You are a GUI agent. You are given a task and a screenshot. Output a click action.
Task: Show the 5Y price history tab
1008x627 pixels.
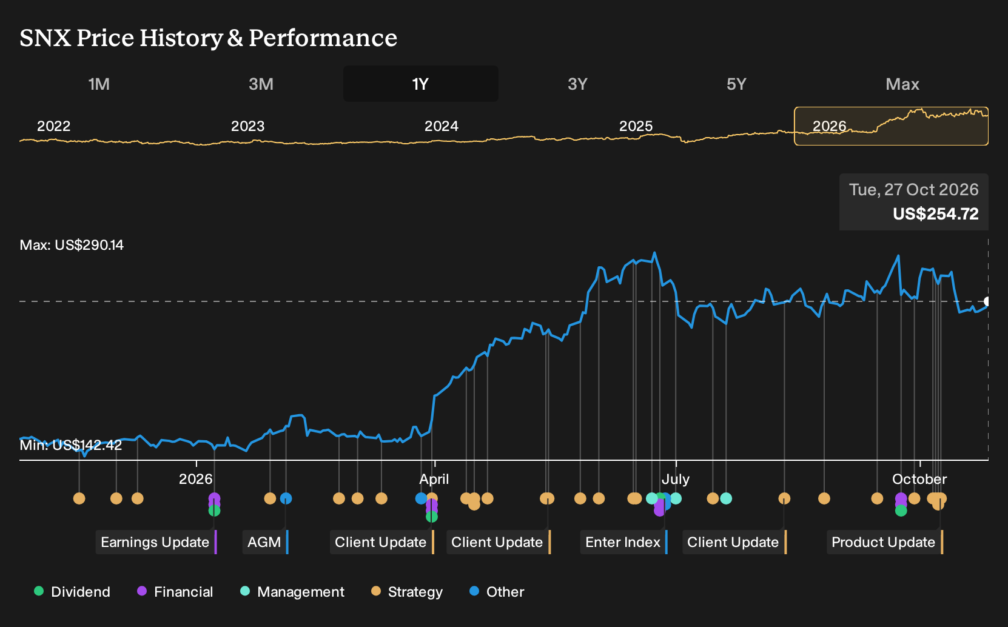coord(736,84)
